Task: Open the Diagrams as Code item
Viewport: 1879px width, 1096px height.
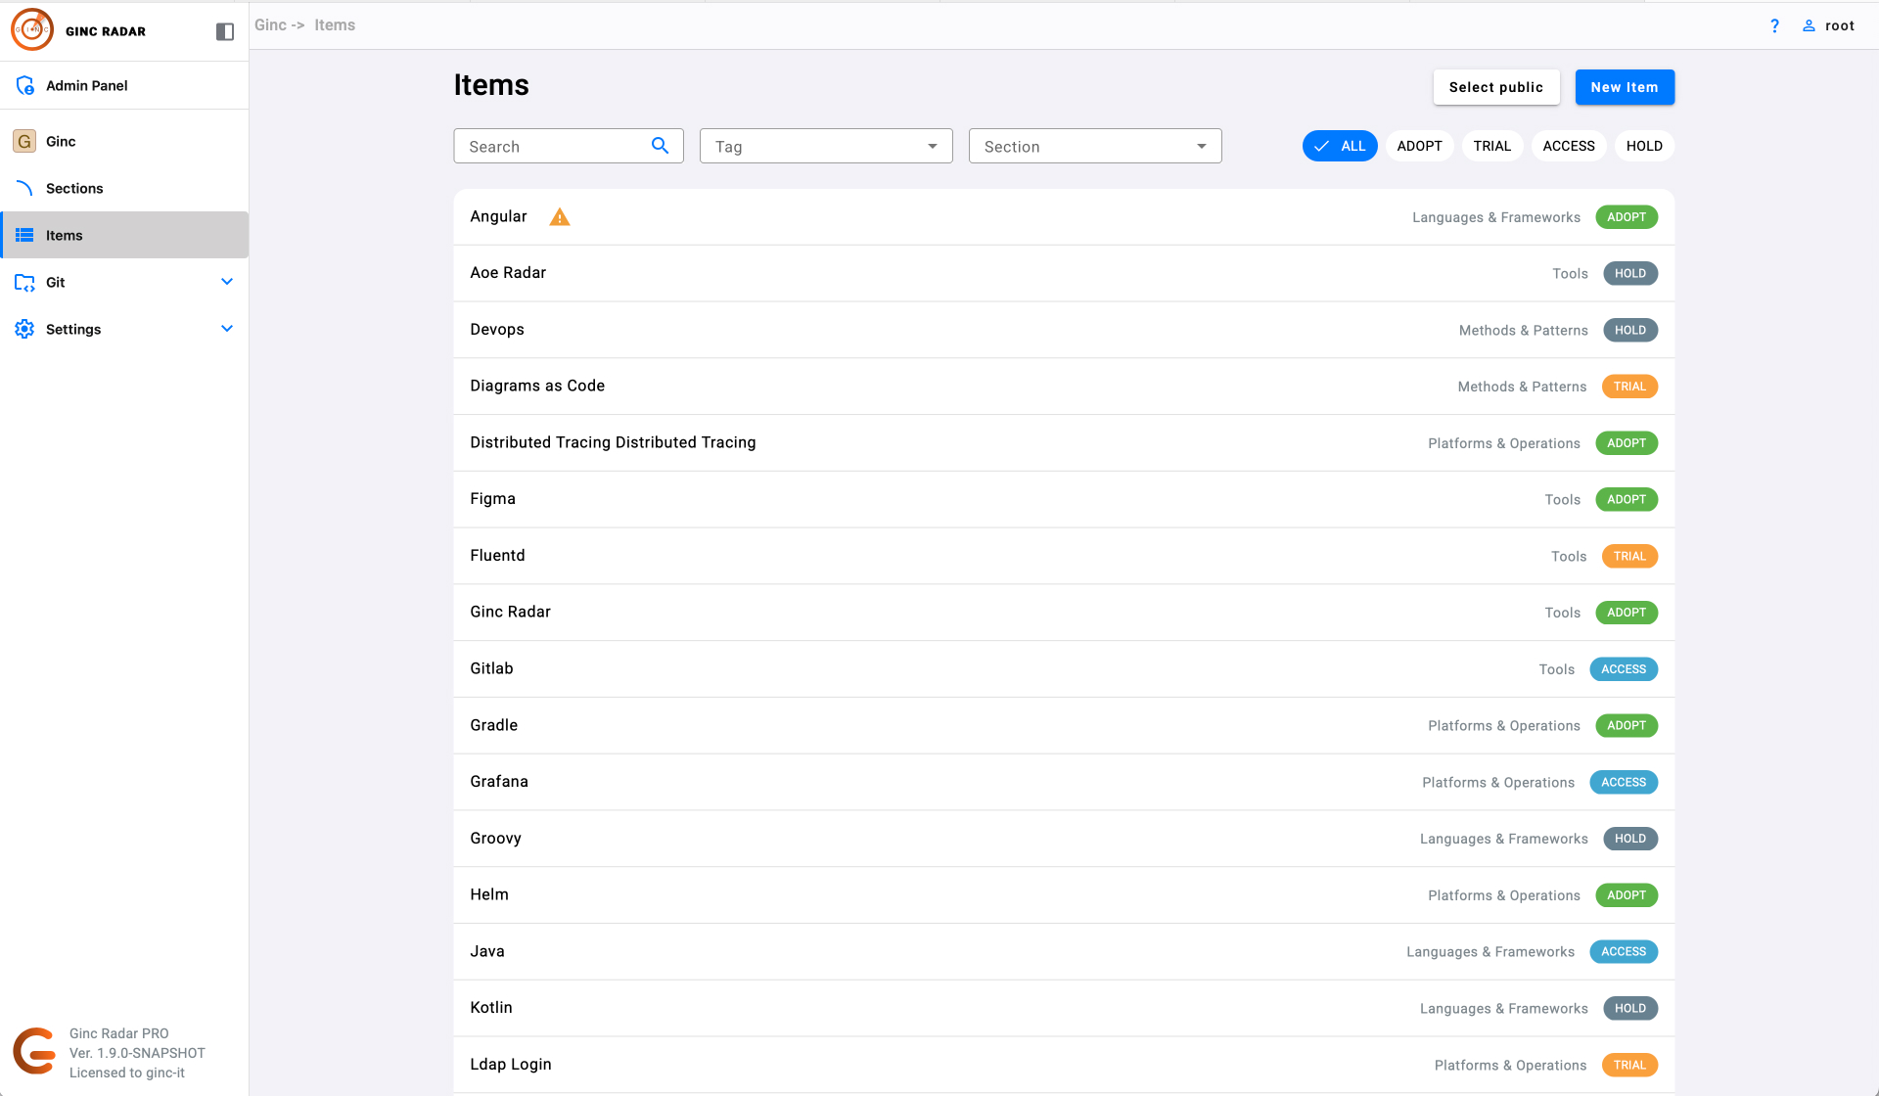Action: [1064, 387]
